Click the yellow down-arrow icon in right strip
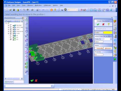Viewport: 121px width, 91px height. point(115,21)
